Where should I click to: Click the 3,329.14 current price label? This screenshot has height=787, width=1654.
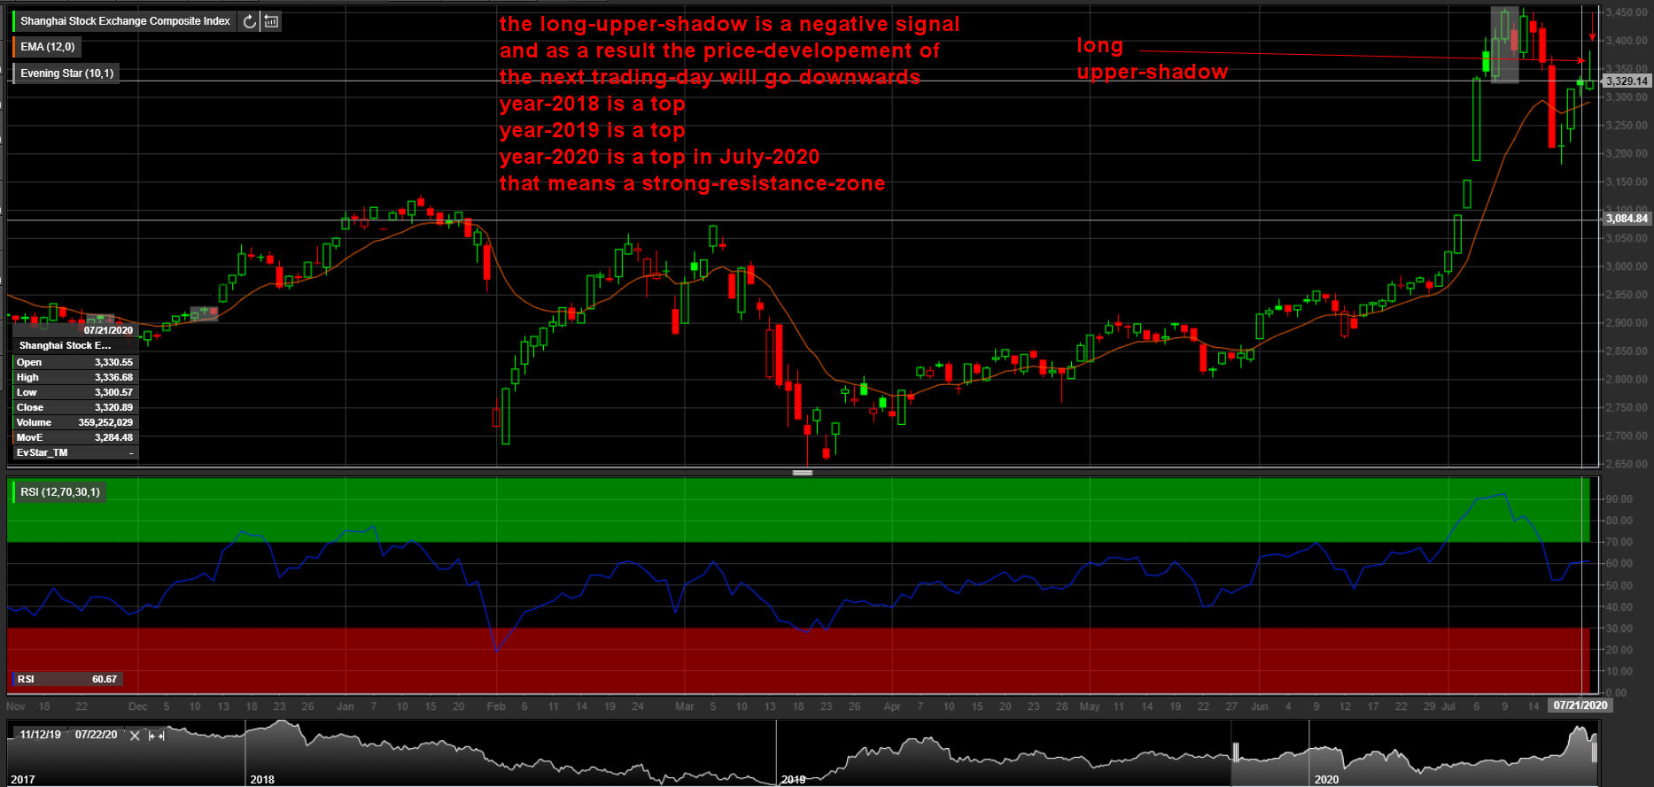coord(1627,81)
